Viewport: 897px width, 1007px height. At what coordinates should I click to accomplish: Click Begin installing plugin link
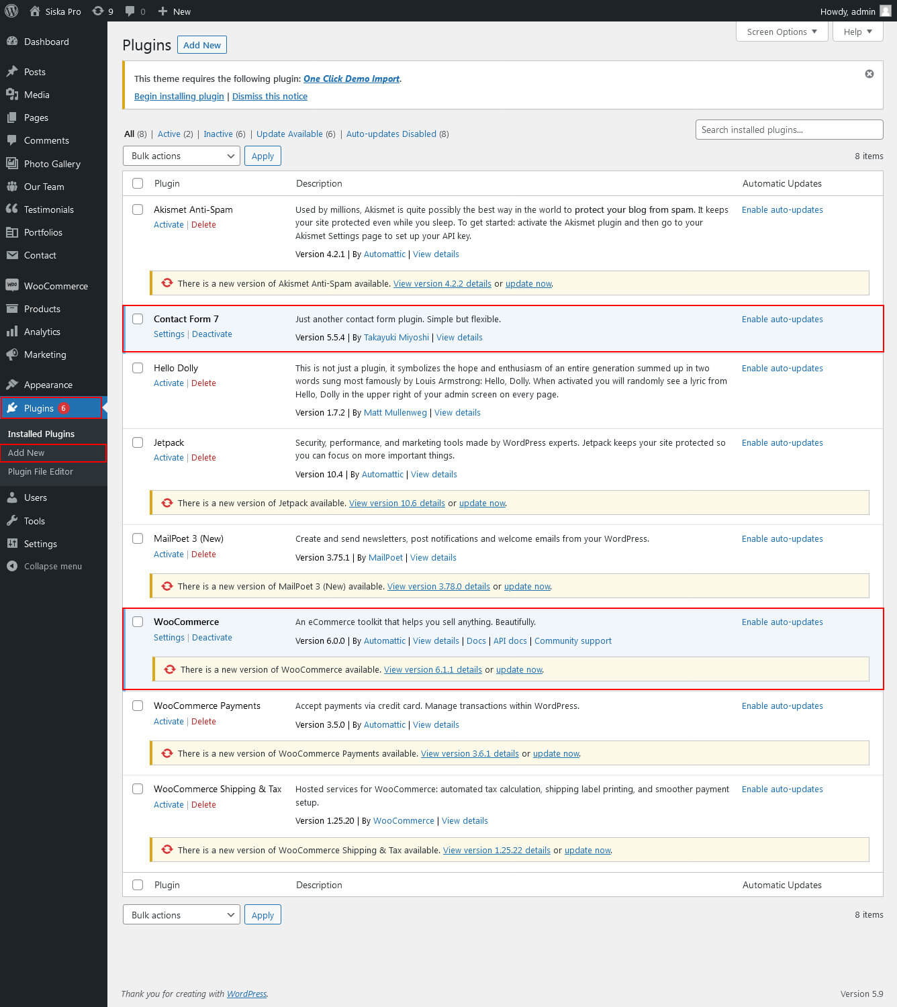[x=179, y=96]
